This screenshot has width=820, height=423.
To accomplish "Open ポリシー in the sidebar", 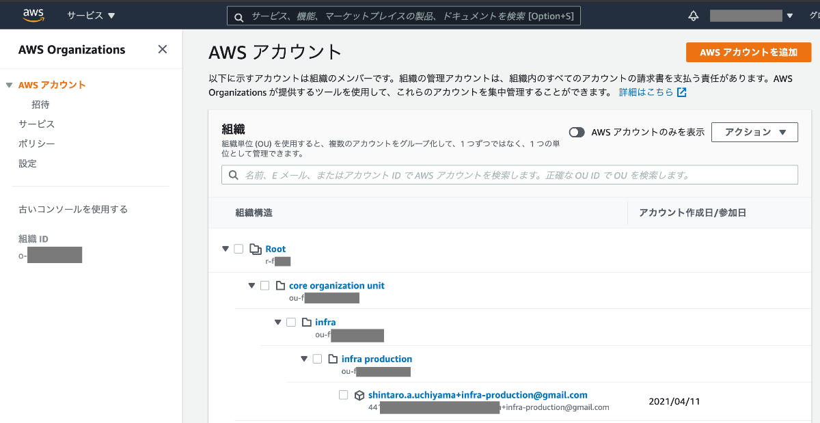I will coord(36,144).
